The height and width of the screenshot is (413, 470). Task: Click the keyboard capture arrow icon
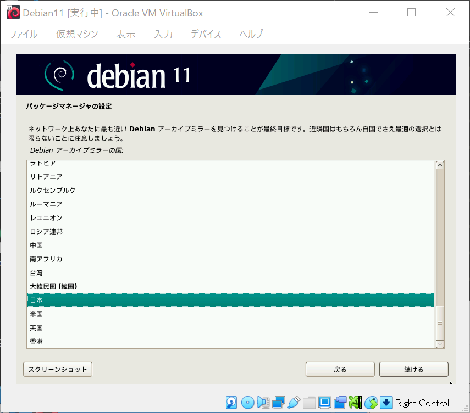coord(386,403)
